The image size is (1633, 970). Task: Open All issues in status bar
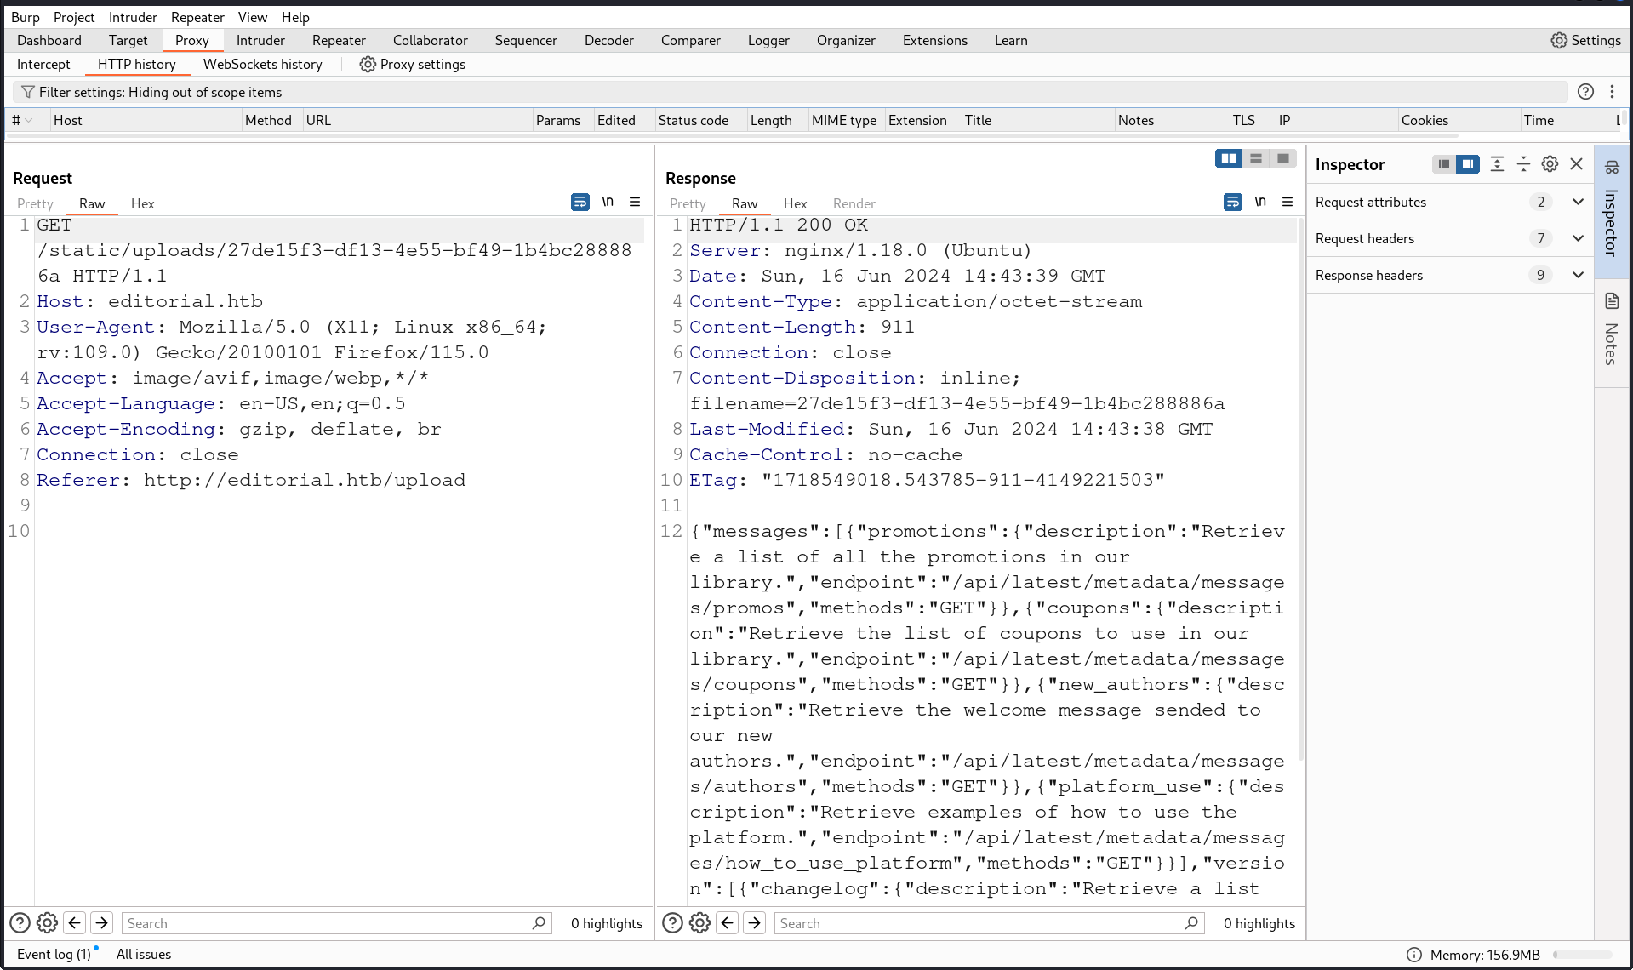pos(144,954)
